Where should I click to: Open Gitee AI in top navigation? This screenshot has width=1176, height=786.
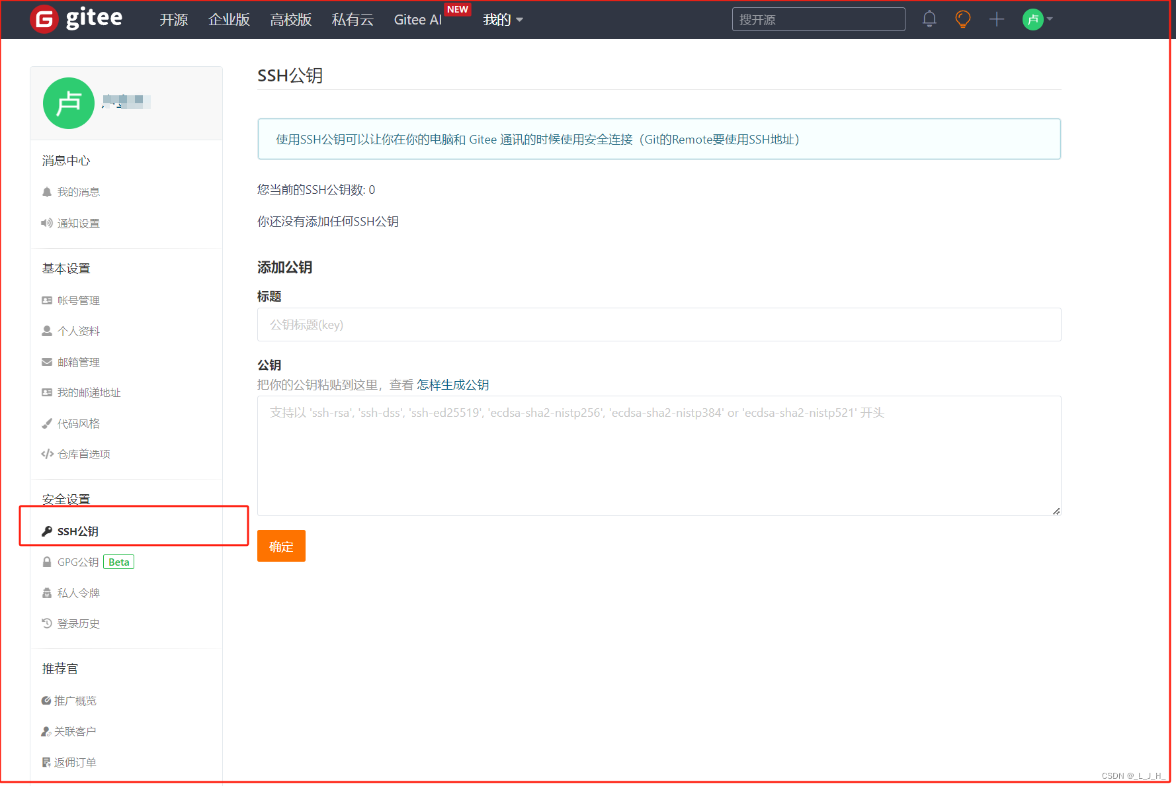point(417,20)
